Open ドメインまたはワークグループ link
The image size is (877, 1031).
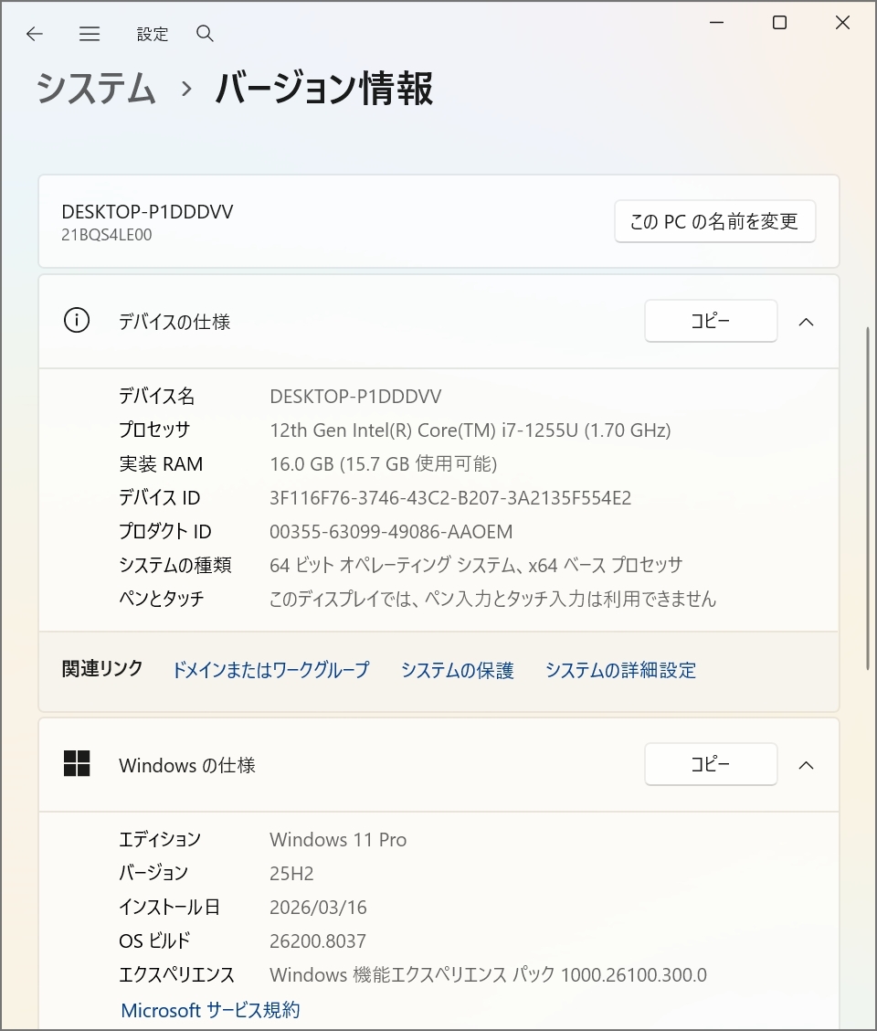(270, 670)
